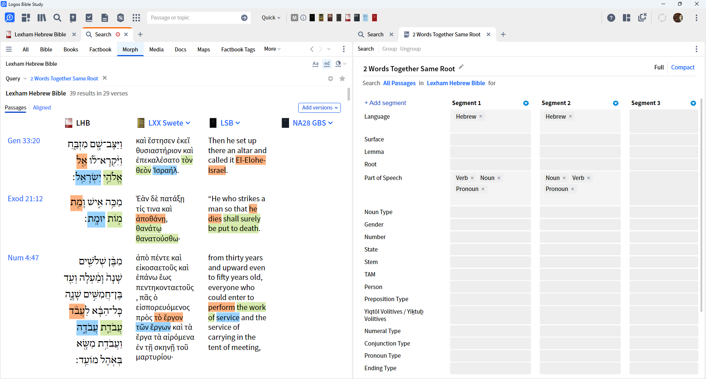Open the Bible cross book icon
The image size is (706, 379).
[73, 18]
